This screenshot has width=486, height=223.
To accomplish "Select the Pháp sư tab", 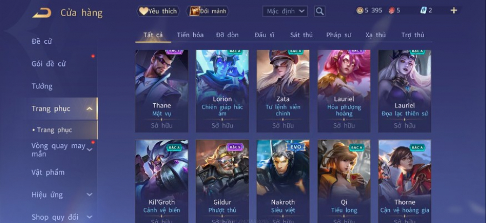I will point(339,35).
